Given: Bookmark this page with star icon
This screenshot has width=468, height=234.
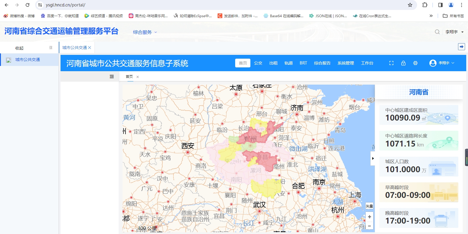Looking at the screenshot, I should (x=410, y=5).
